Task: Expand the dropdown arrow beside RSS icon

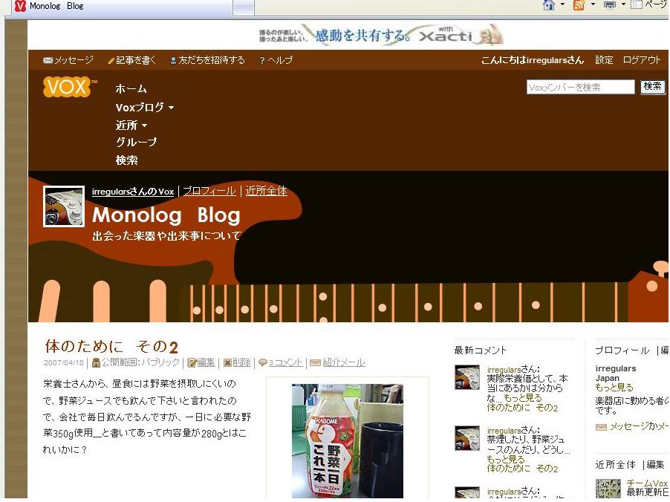Action: [593, 4]
